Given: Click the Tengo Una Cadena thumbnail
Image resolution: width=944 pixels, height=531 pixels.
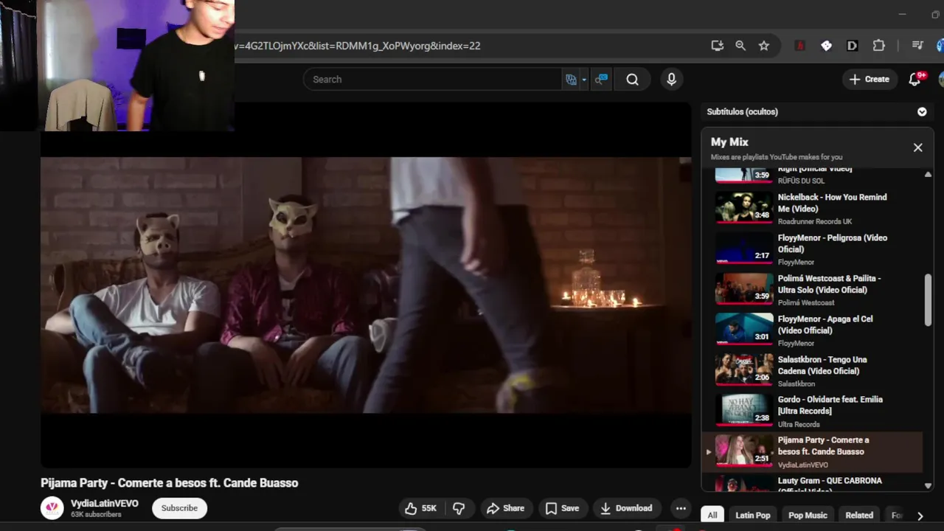Looking at the screenshot, I should pyautogui.click(x=743, y=370).
